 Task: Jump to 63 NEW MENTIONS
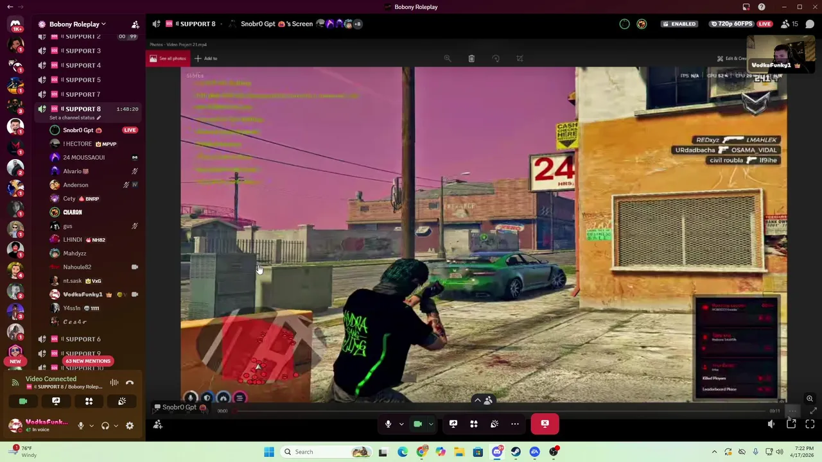[x=88, y=361]
